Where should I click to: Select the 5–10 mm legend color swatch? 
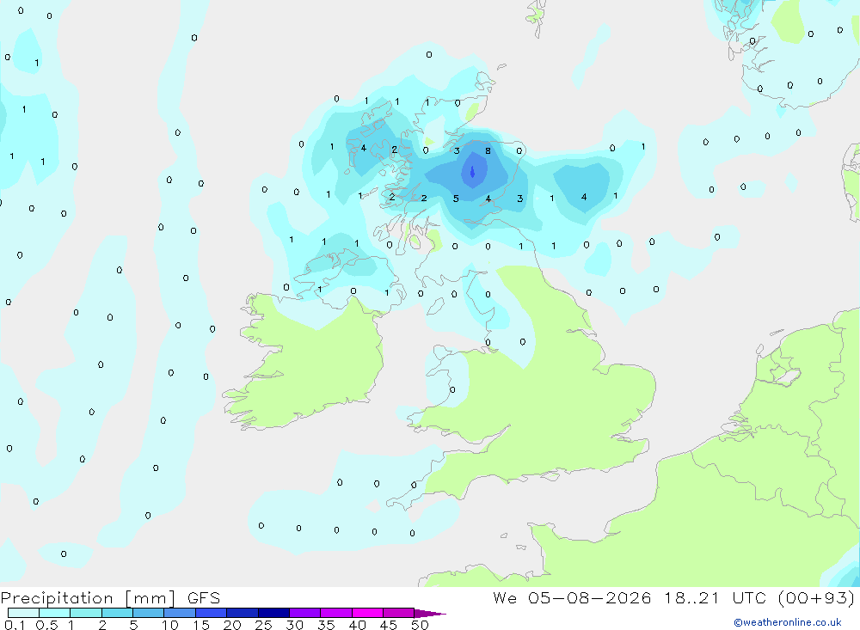[x=149, y=613]
